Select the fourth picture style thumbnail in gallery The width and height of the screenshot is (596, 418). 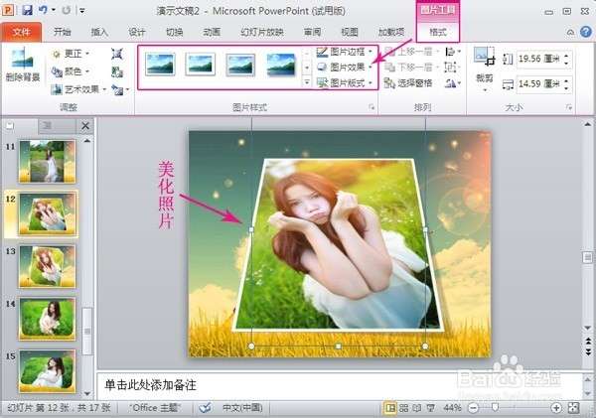point(281,65)
